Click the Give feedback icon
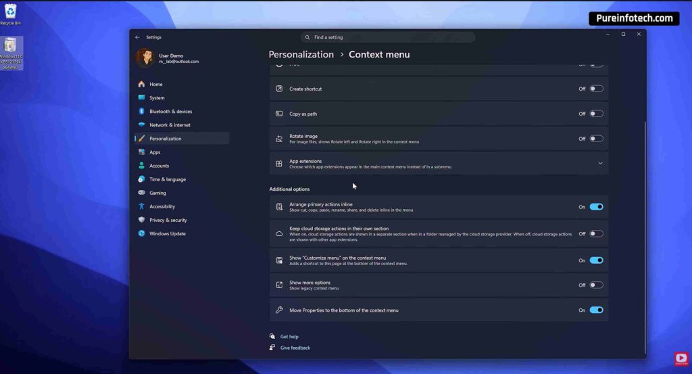This screenshot has height=374, width=692. (x=272, y=348)
